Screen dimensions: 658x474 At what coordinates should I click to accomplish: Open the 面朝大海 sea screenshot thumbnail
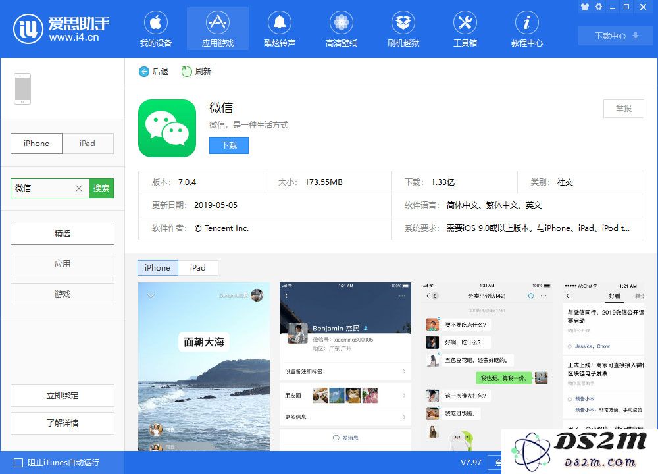tap(204, 367)
